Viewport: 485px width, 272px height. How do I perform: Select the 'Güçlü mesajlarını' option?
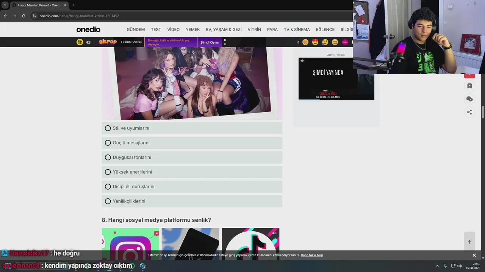click(192, 143)
